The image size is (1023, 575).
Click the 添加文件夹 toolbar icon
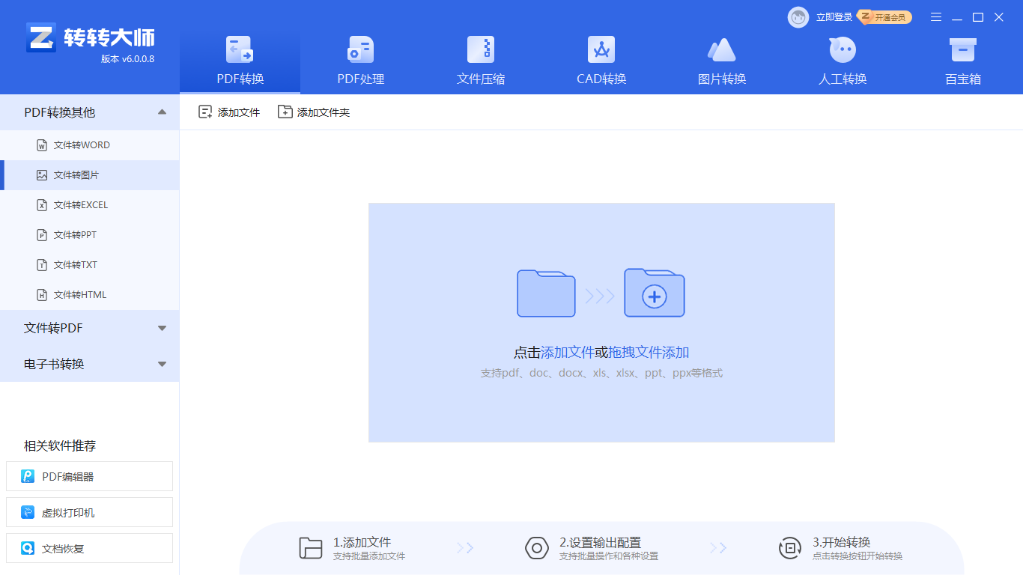click(285, 112)
